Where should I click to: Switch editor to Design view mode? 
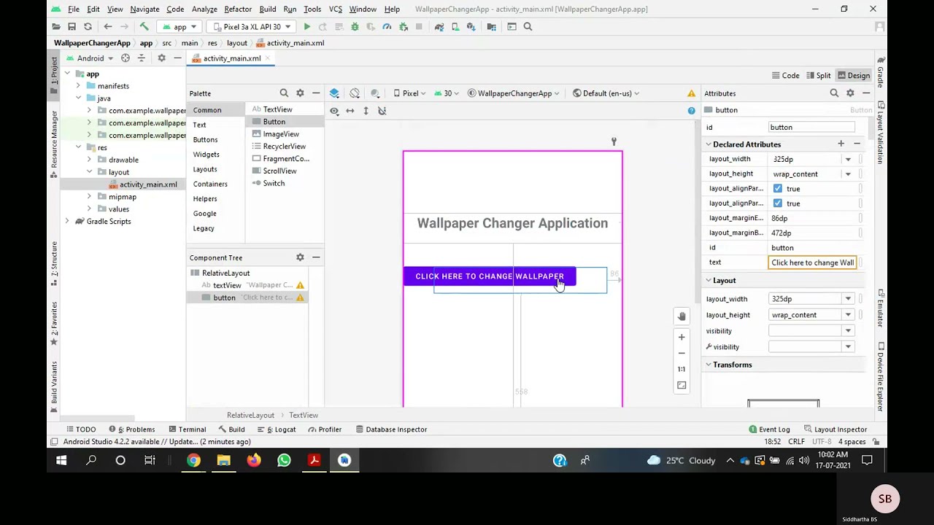853,76
